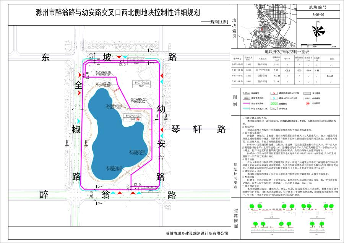Select the 道路断面 side label
The image size is (344, 243).
point(236,218)
